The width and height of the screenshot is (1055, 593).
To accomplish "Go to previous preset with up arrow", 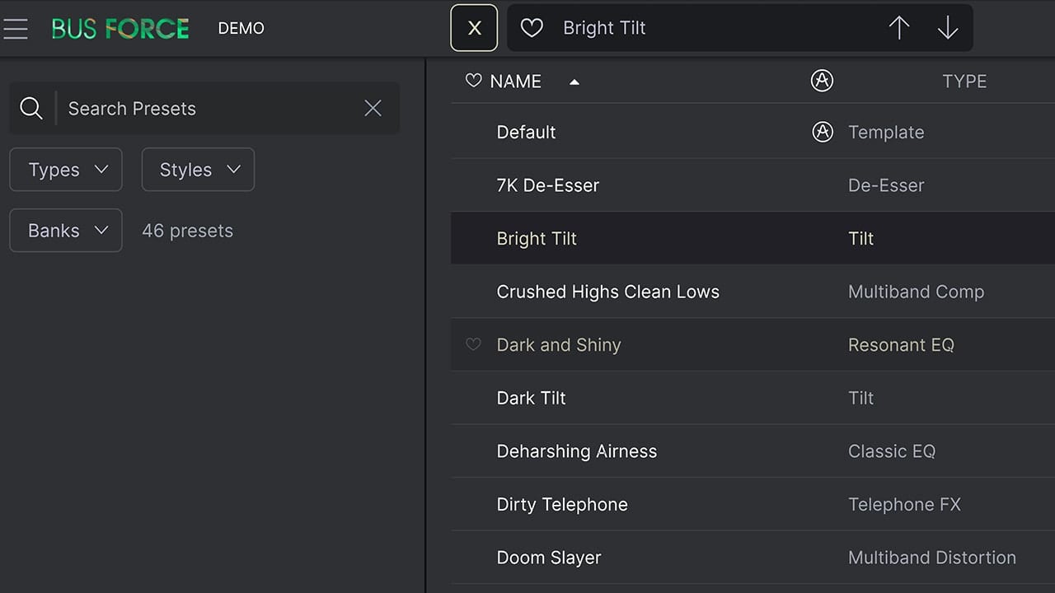I will pos(899,28).
